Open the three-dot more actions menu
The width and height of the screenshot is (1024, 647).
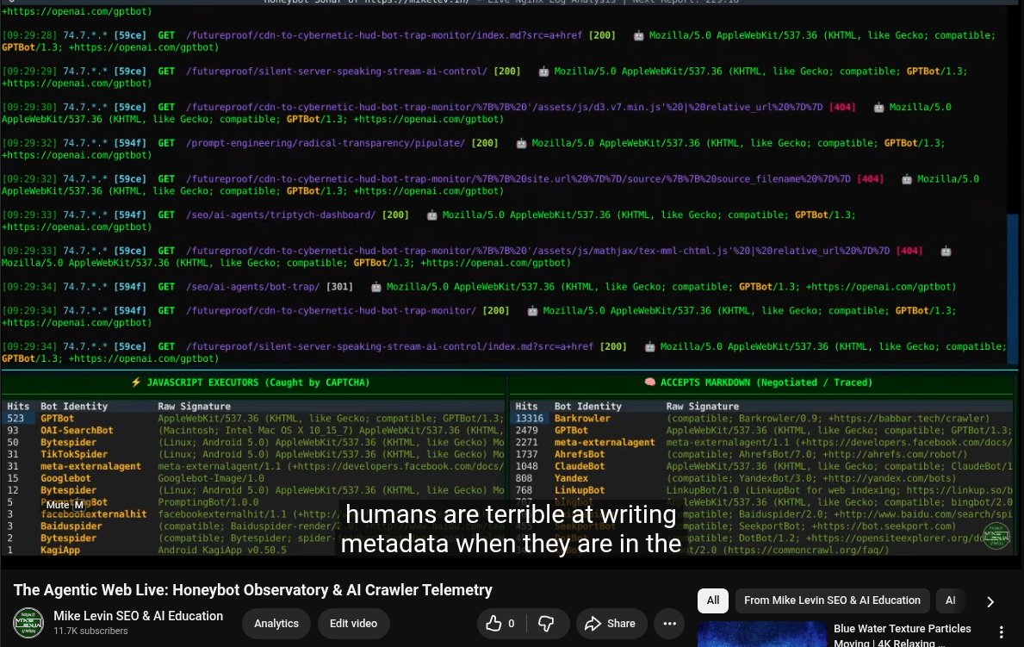669,624
